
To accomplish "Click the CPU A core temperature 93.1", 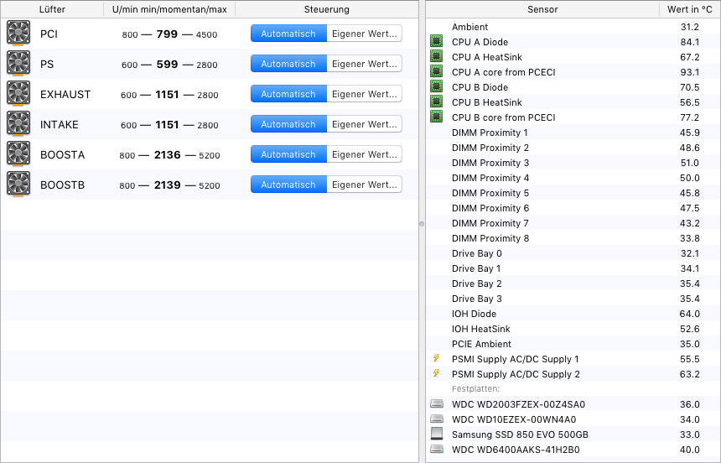I will [690, 72].
